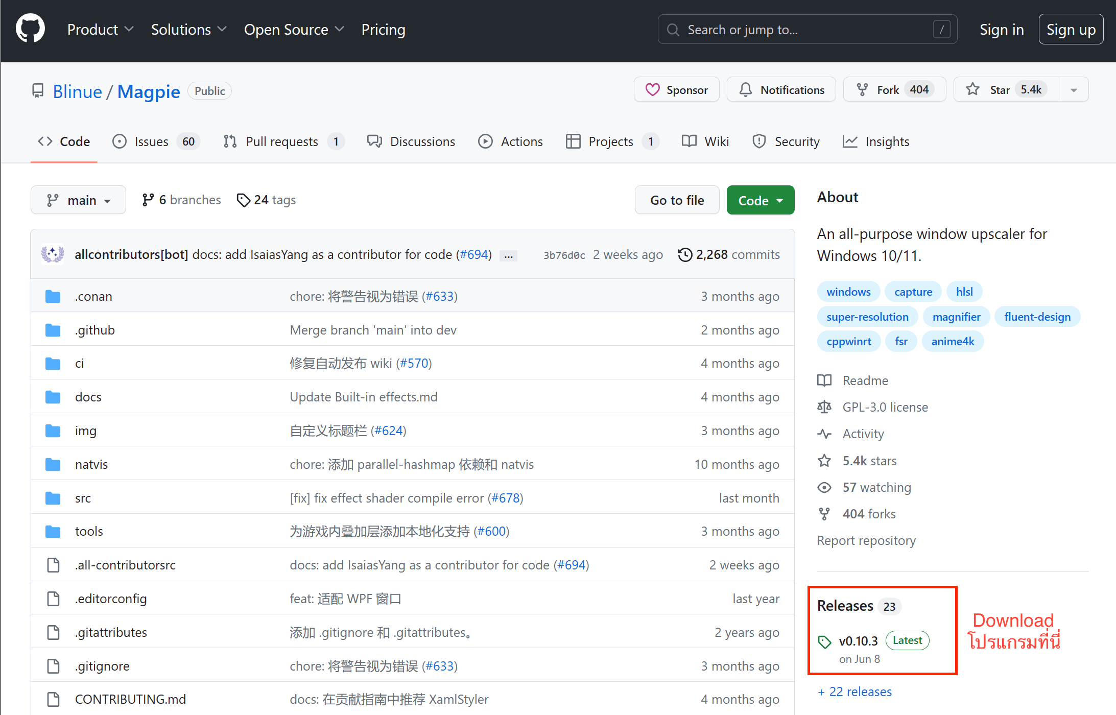1116x715 pixels.
Task: Open the Discussions tab
Action: click(x=411, y=141)
